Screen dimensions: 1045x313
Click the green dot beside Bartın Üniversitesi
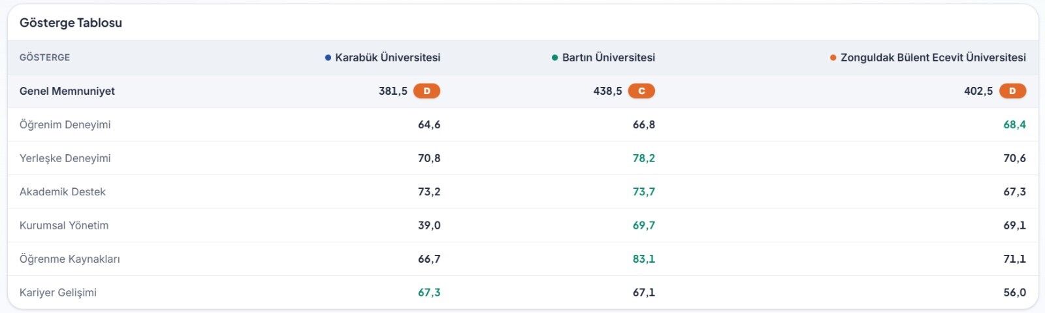click(555, 58)
